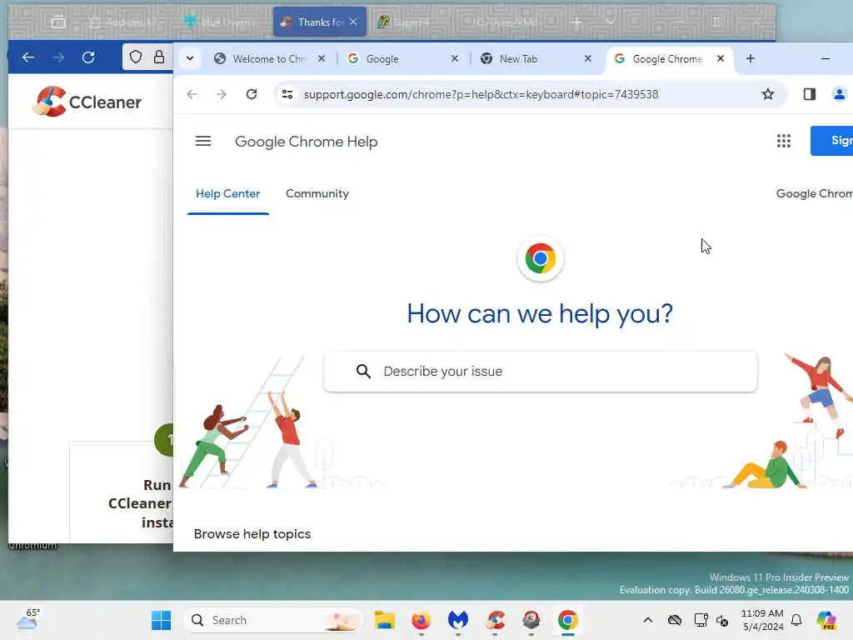Close the Google Chrome Help tab
The image size is (853, 640).
(x=721, y=59)
